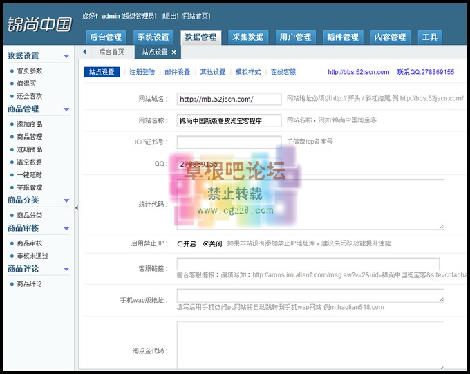
Task: Go to 网站首页 via header link
Action: tap(196, 16)
